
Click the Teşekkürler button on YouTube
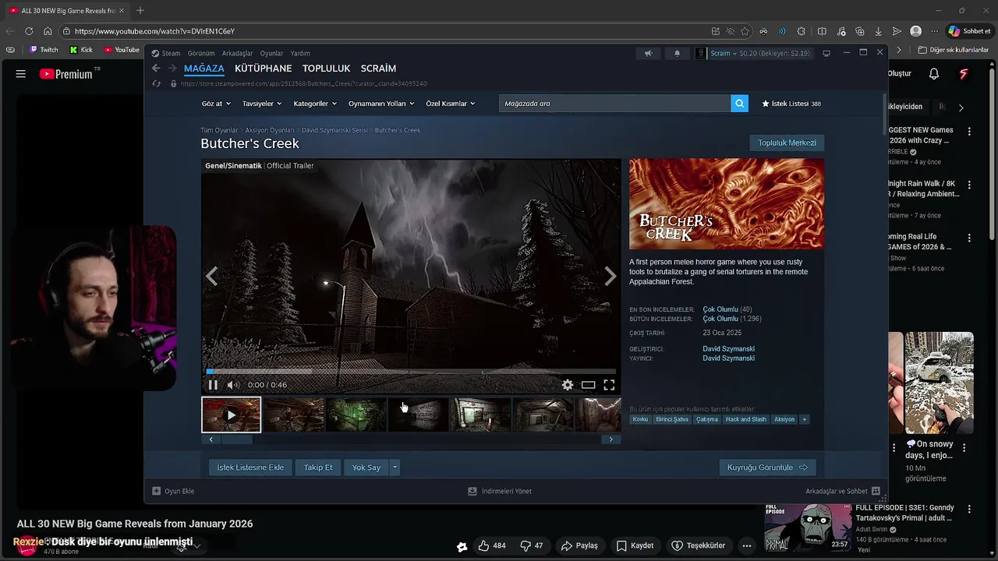(698, 545)
